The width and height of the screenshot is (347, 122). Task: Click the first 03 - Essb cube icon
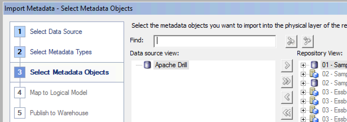pos(314,92)
